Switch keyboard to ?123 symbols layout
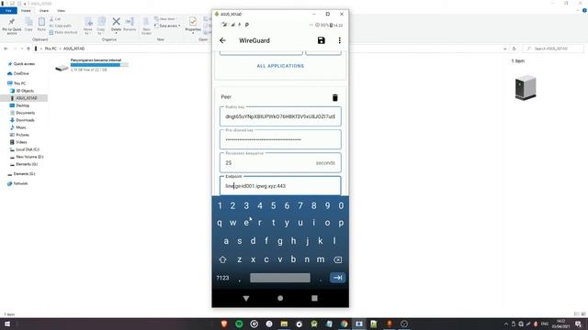 click(222, 278)
